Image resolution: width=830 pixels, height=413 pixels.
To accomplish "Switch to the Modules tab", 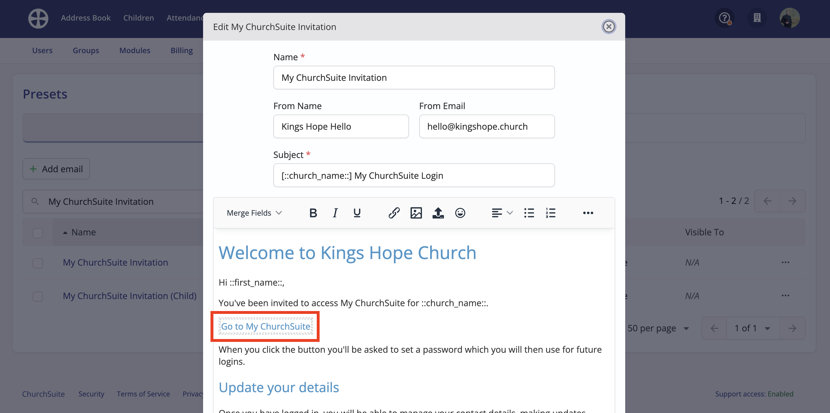I will point(135,50).
